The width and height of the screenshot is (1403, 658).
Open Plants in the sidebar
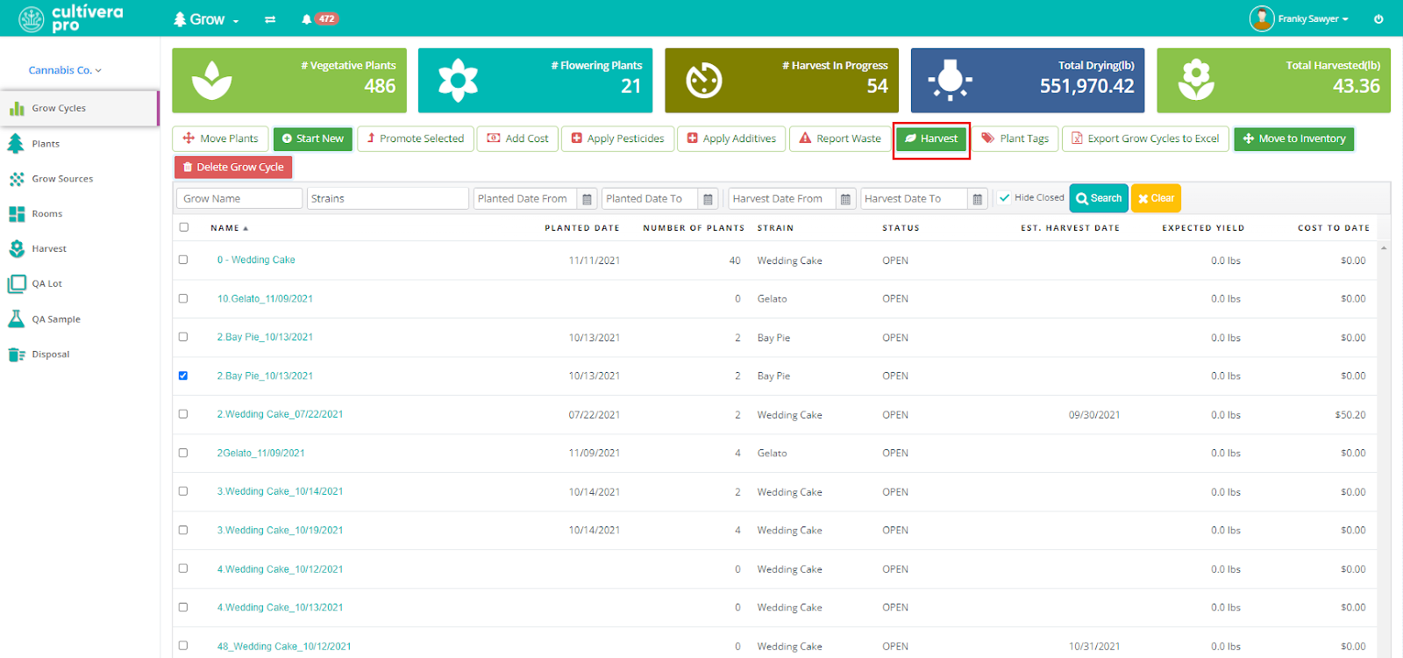(46, 144)
